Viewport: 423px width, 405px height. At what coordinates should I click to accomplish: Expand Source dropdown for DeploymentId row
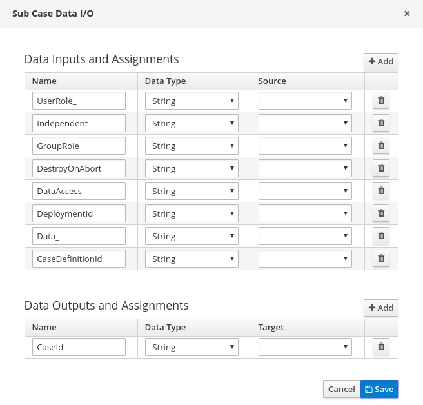click(x=305, y=213)
